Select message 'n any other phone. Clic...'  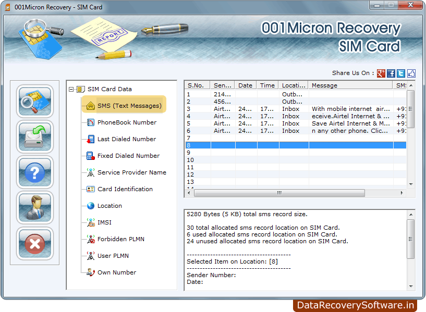(x=296, y=131)
